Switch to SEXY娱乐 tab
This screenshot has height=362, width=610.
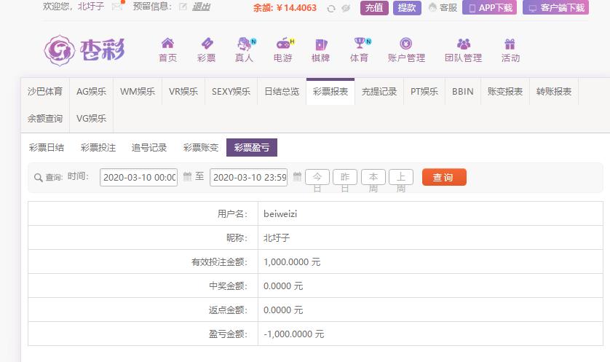point(231,92)
